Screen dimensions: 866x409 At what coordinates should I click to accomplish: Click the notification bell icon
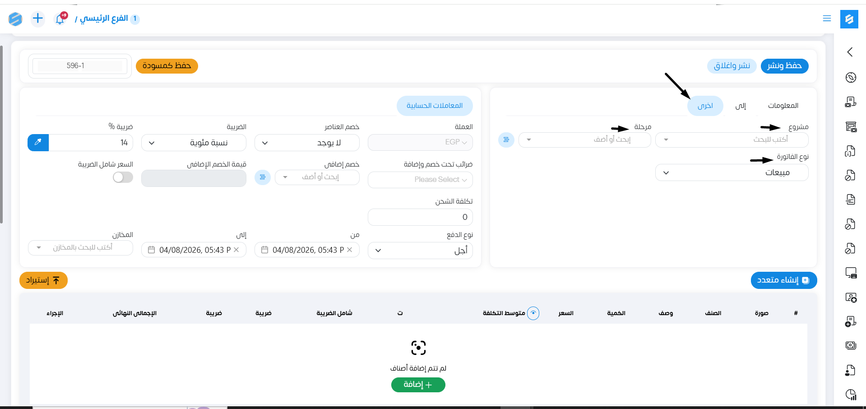coord(60,19)
